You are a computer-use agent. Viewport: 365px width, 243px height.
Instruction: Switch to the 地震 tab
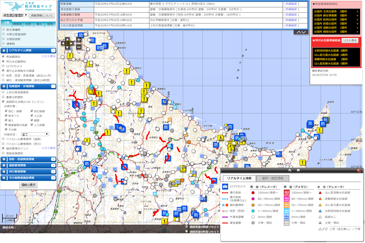[28, 24]
